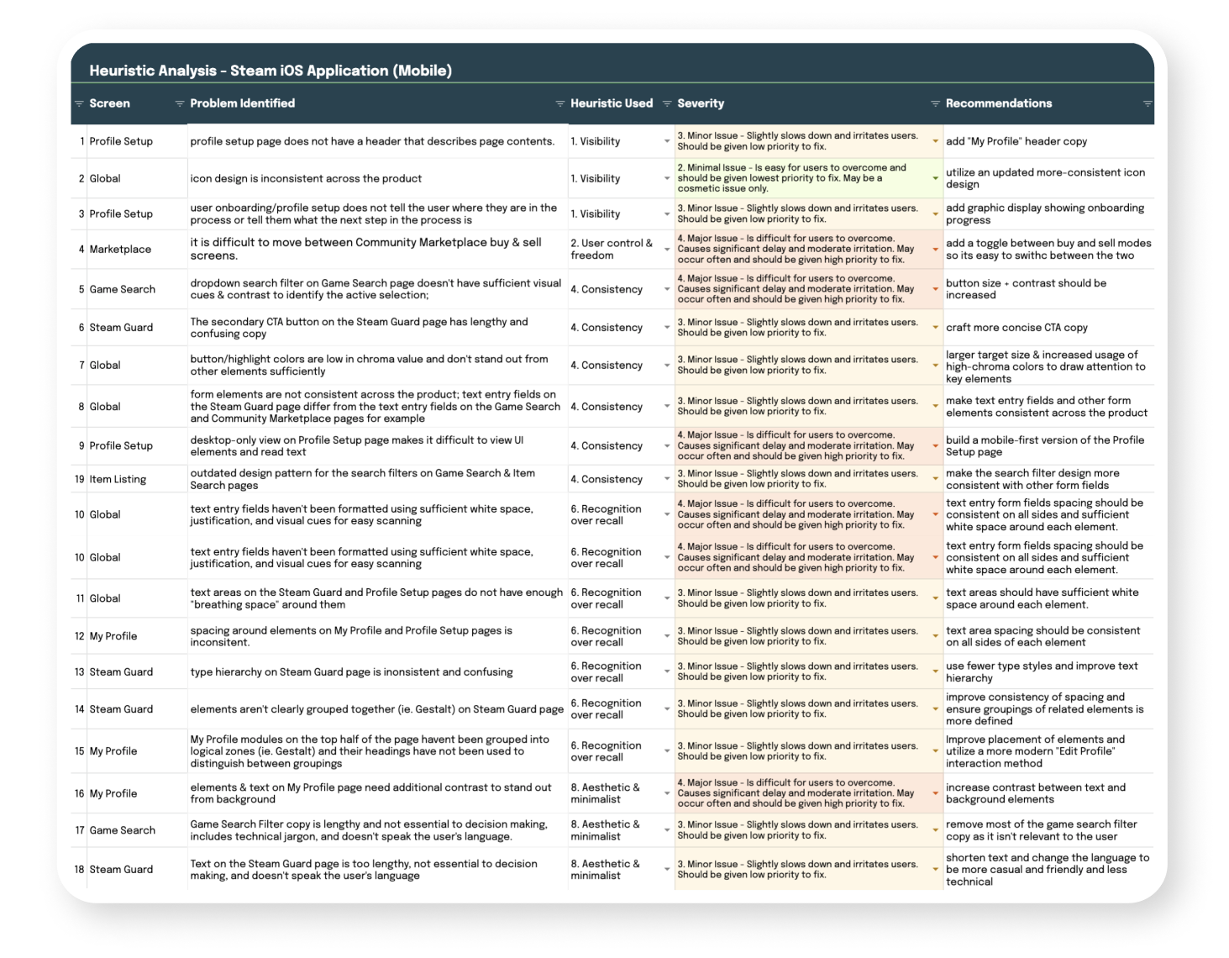
Task: Select the Screen column header
Action: 109,103
